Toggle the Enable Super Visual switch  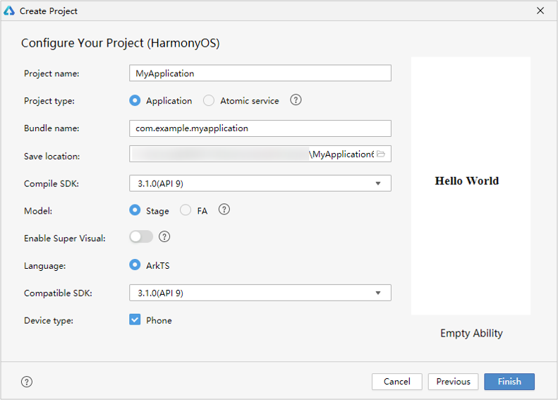click(x=141, y=237)
